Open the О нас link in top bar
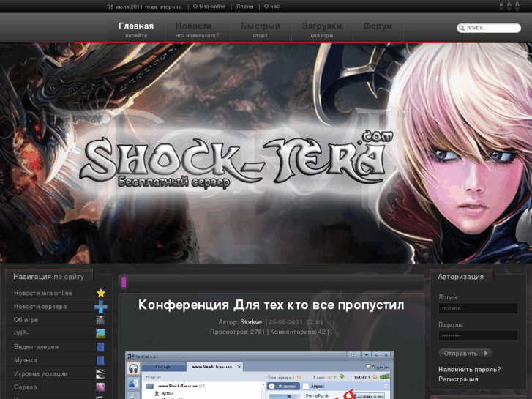 [x=271, y=7]
